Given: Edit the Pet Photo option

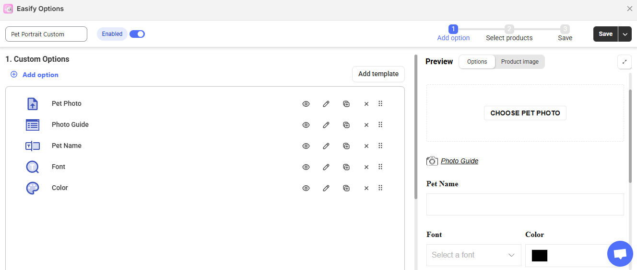Looking at the screenshot, I should click(x=326, y=104).
